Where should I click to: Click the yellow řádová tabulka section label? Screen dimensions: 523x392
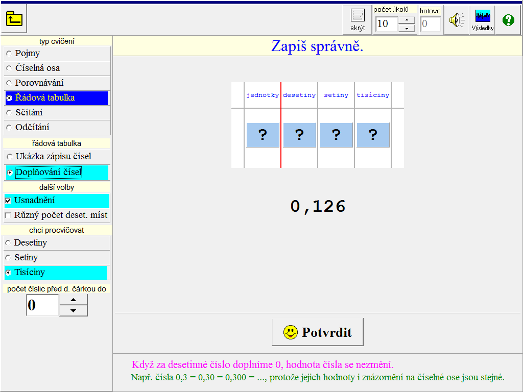coord(57,143)
